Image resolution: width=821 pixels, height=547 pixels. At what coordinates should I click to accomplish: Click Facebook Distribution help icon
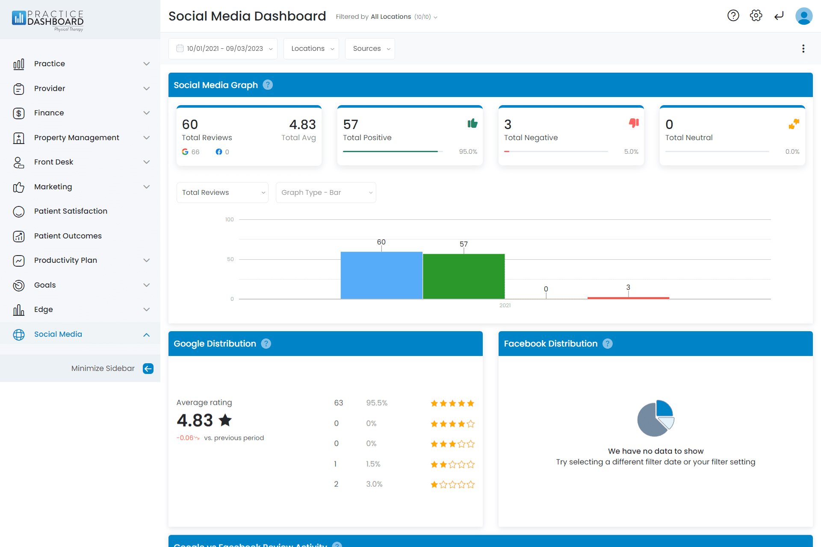[608, 344]
